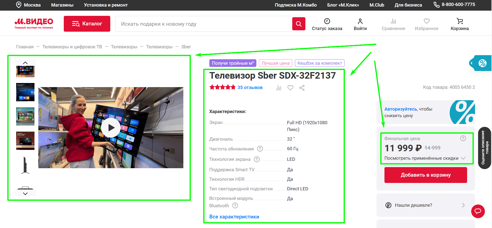Open Sber breadcrumb link
The image size is (492, 228).
(x=186, y=47)
